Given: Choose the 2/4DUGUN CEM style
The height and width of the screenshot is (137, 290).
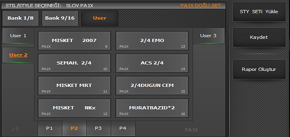Looking at the screenshot, I should click(x=152, y=85).
